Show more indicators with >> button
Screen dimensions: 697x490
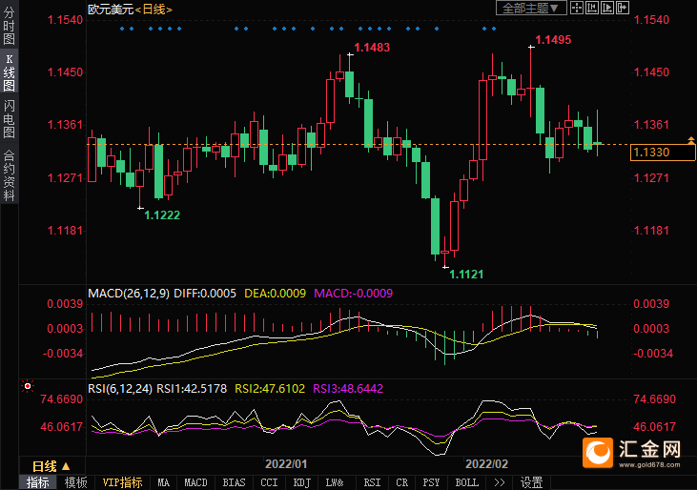click(499, 482)
